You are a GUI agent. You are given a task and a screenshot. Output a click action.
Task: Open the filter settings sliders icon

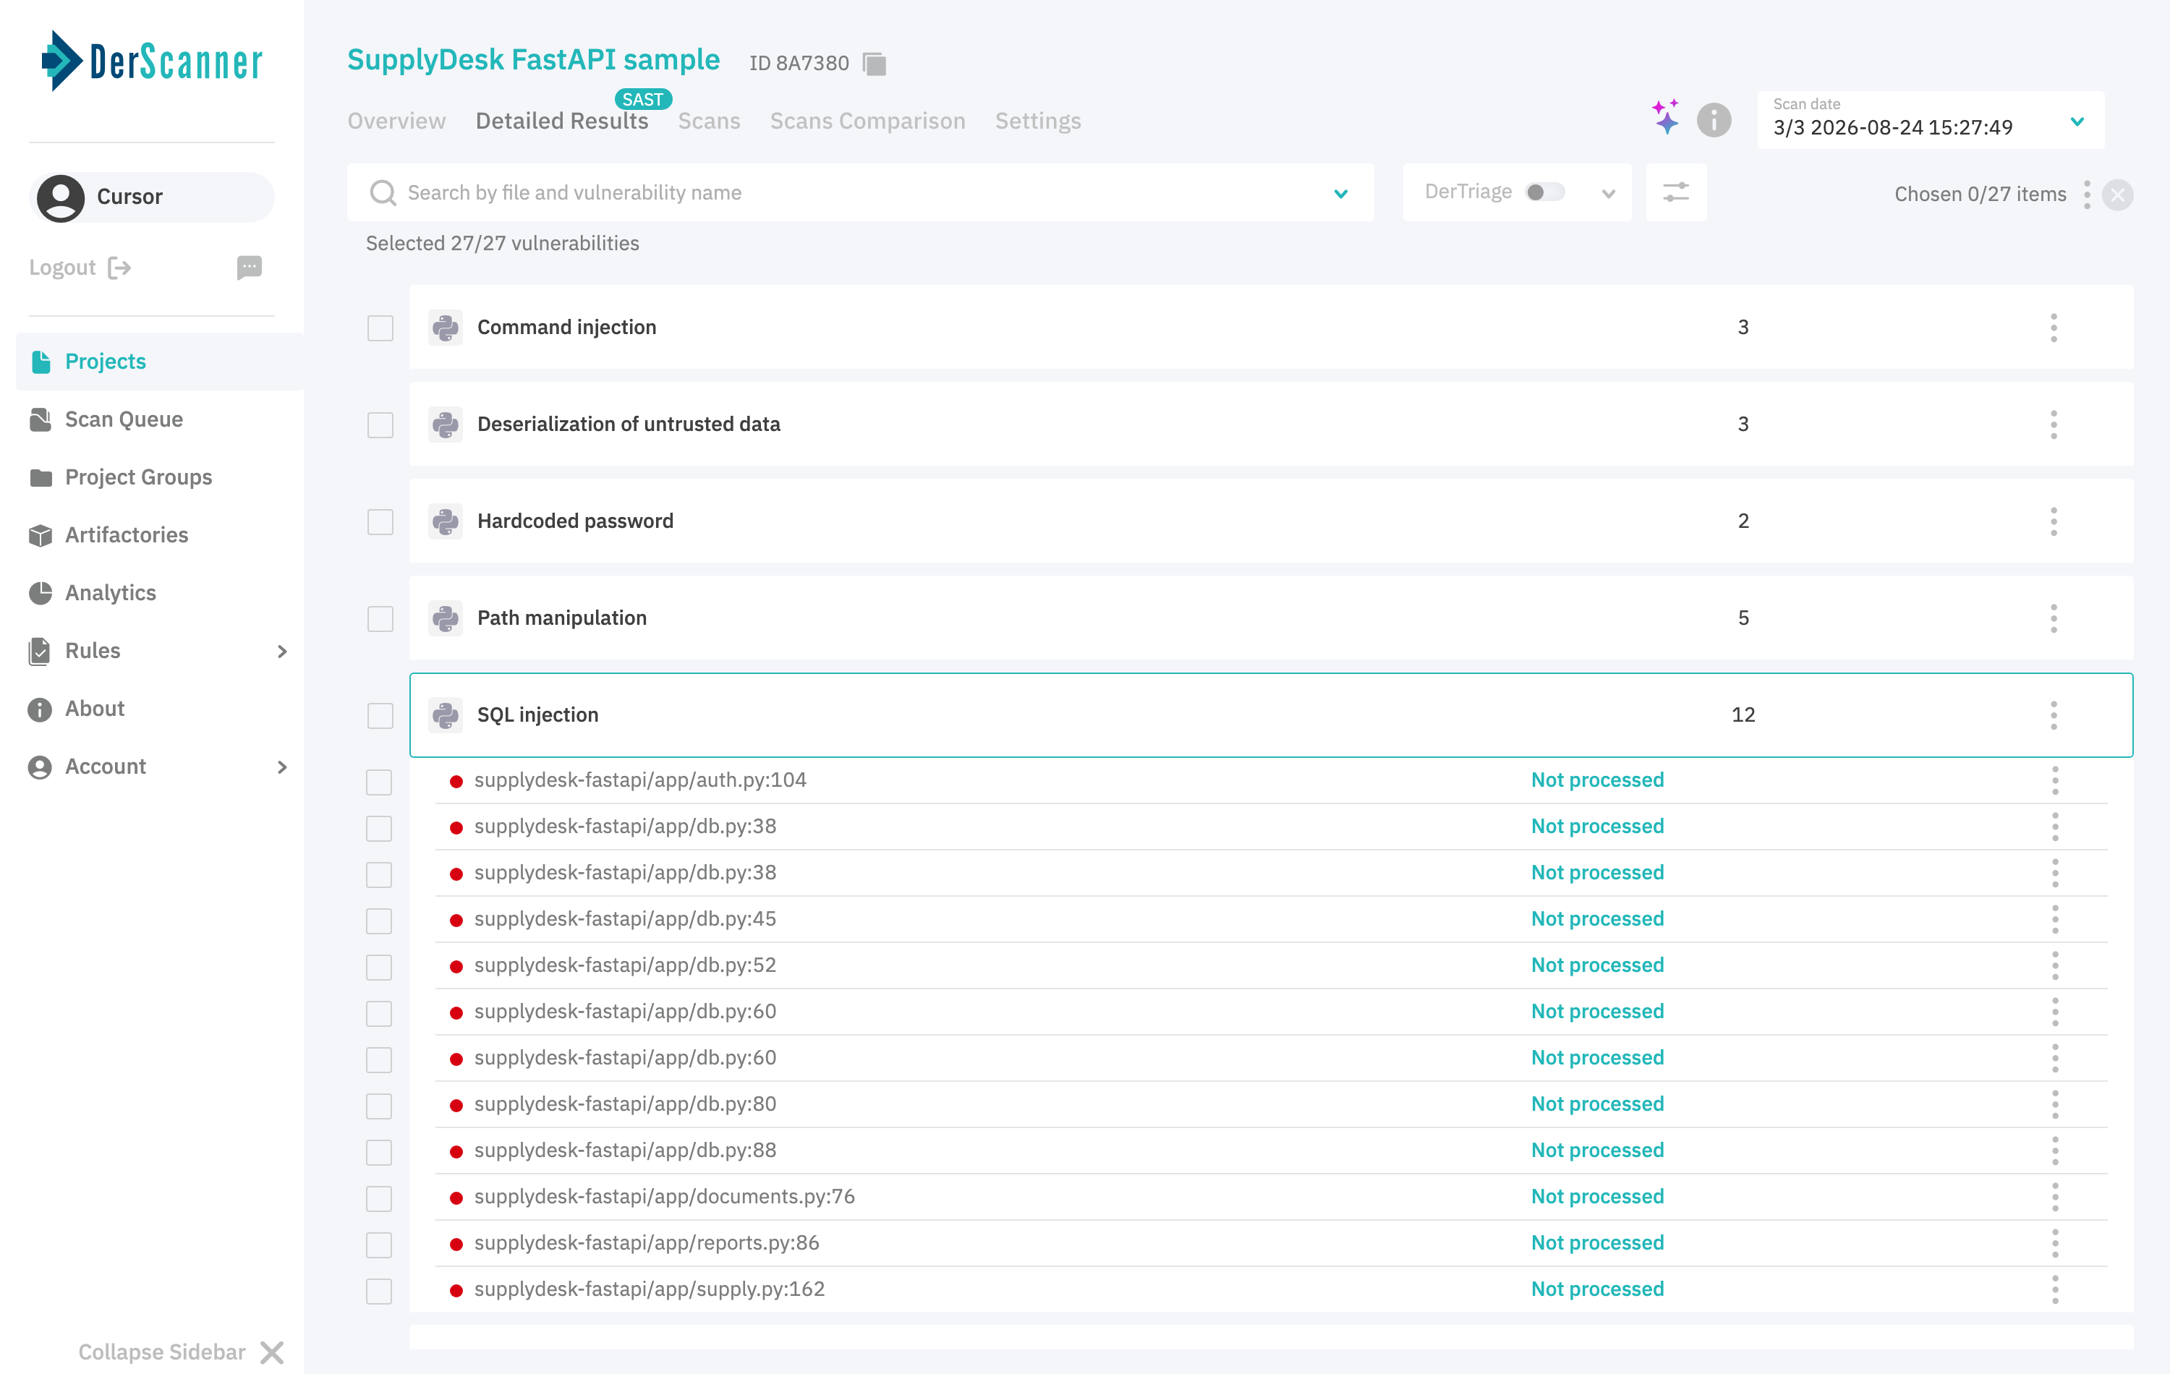pyautogui.click(x=1675, y=192)
